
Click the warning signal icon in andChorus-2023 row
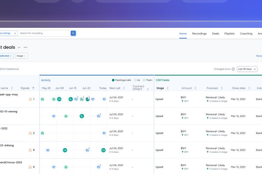pos(30,167)
